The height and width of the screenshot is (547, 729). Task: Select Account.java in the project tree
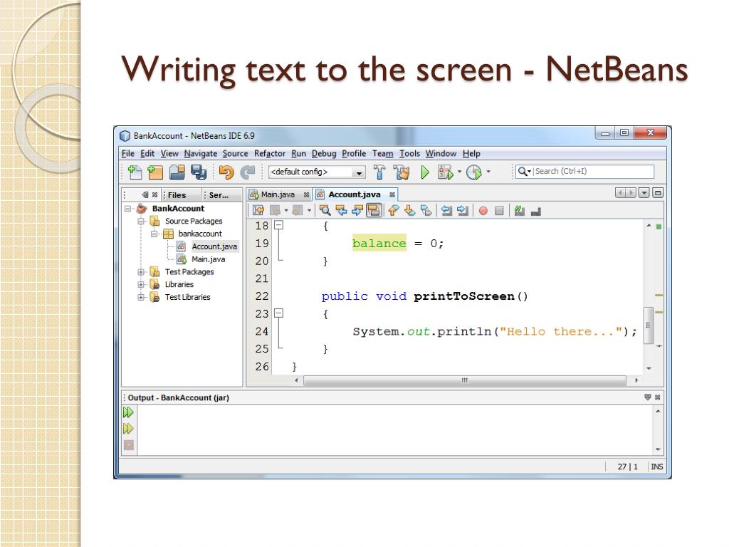pos(214,246)
